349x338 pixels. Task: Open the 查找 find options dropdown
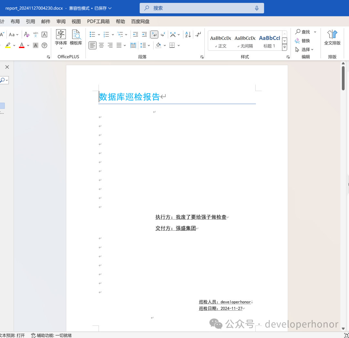(x=315, y=32)
